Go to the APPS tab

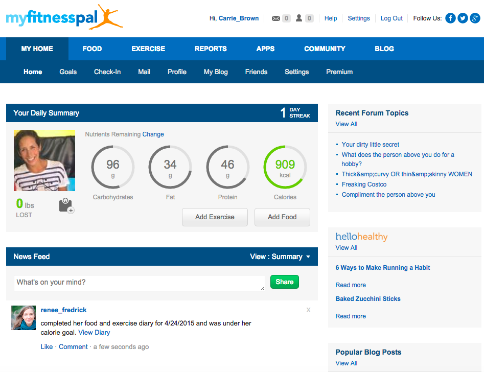click(x=265, y=49)
